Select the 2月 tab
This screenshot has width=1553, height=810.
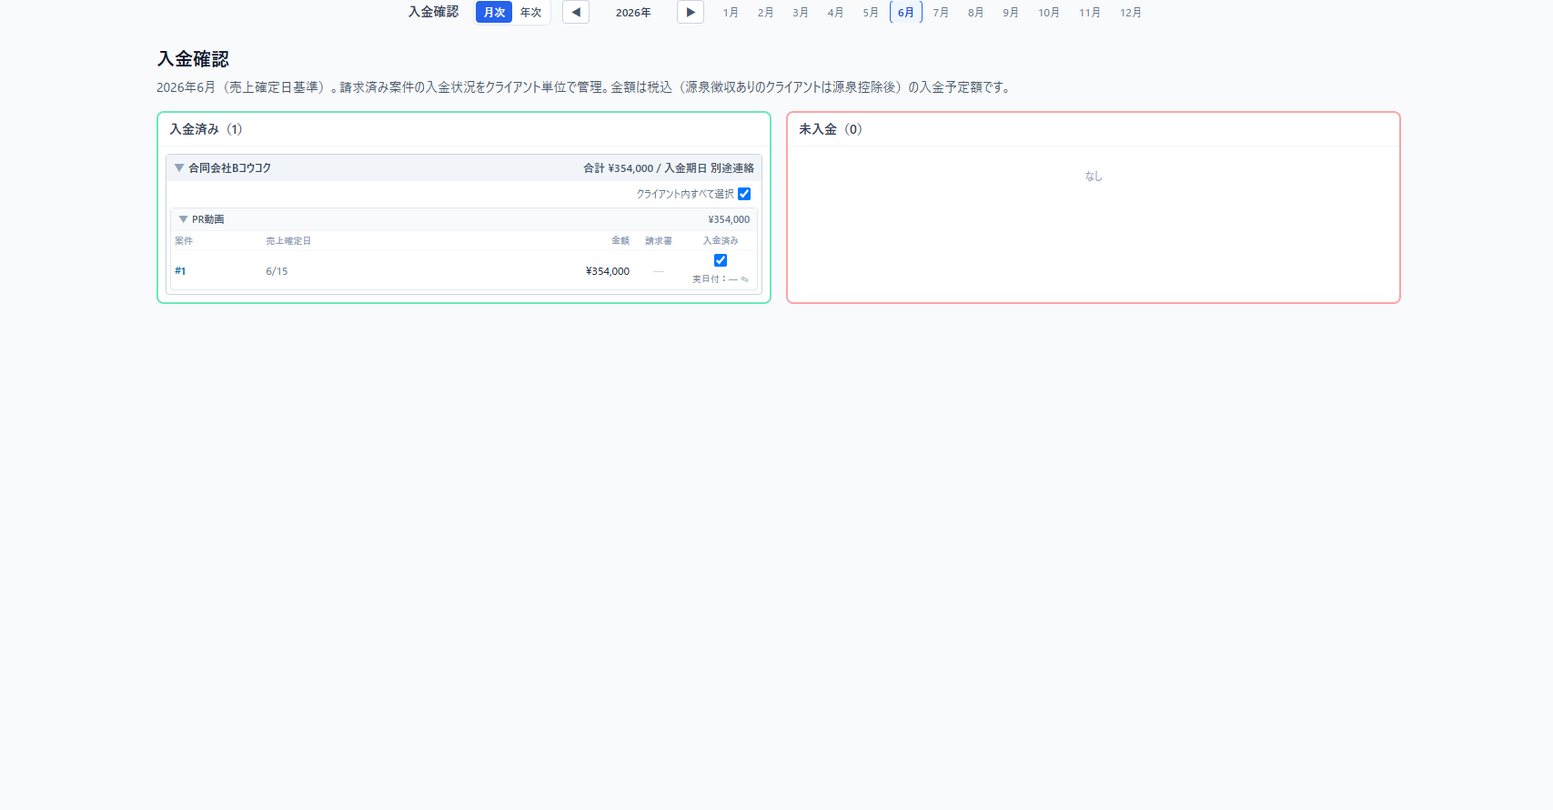tap(765, 12)
